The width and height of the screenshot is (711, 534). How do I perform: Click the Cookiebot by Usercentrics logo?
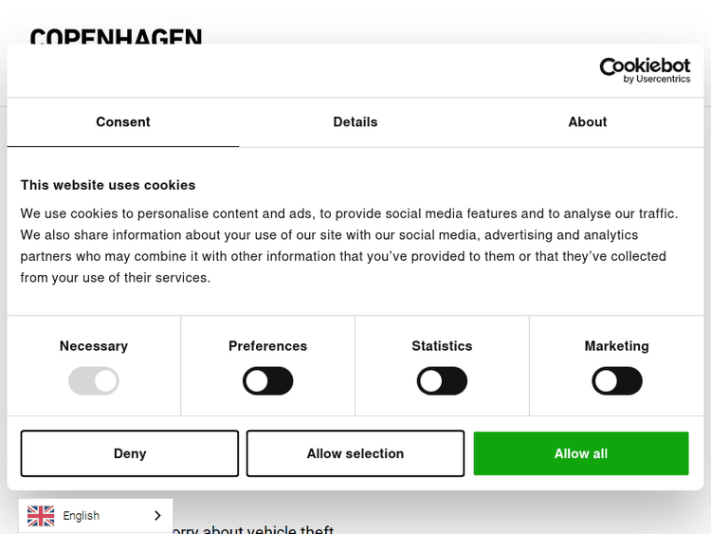click(645, 70)
